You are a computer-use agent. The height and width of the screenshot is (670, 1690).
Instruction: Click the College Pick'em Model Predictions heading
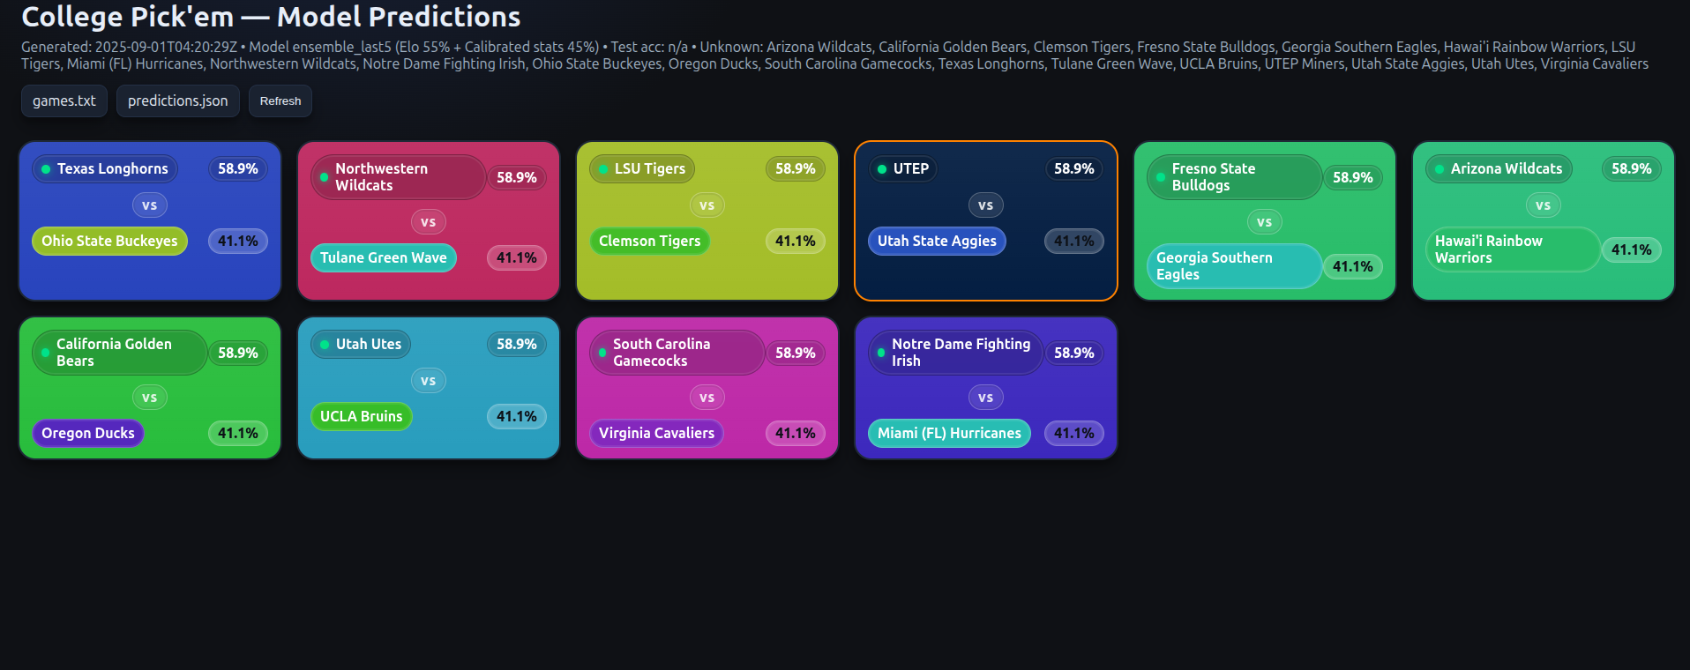[x=271, y=16]
